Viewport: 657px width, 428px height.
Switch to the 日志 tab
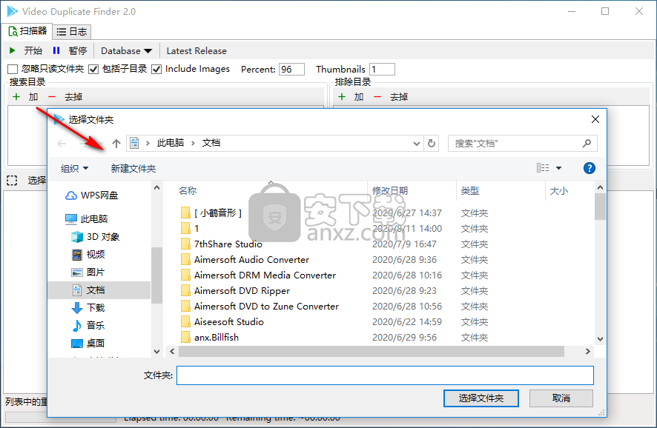(73, 31)
